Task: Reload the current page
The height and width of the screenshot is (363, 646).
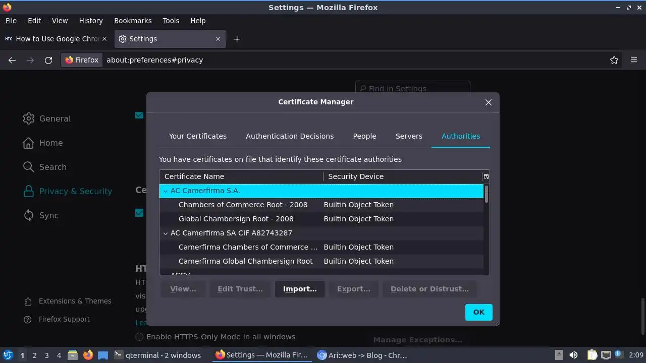Action: [x=48, y=60]
